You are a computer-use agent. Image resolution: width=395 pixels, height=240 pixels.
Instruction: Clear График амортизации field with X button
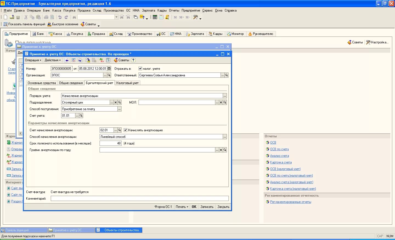(221, 150)
